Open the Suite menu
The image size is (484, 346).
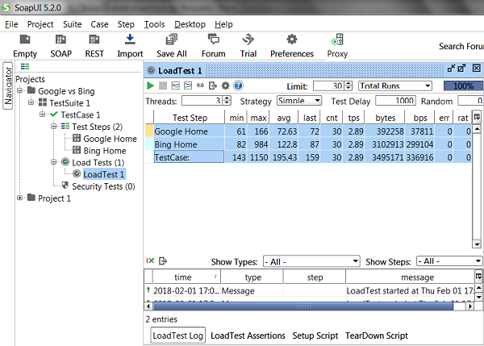[73, 24]
